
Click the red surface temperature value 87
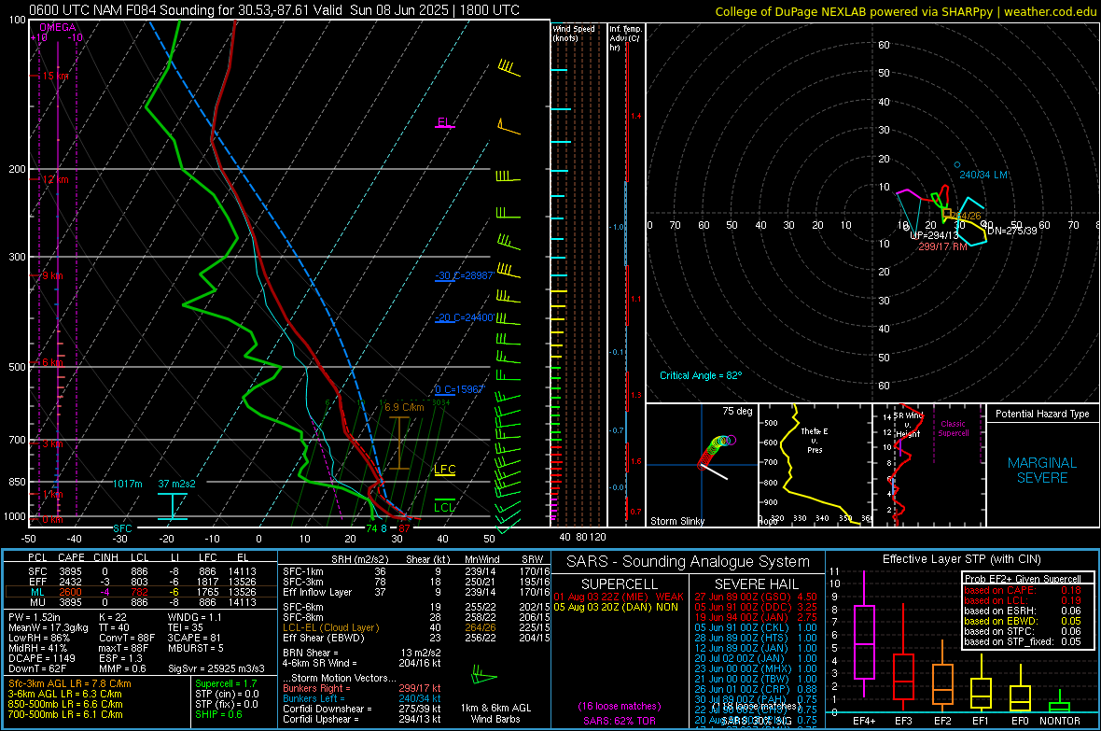click(404, 528)
